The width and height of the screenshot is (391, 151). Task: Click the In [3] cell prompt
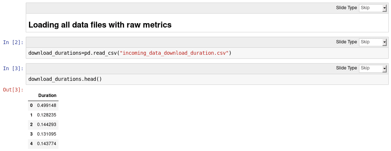click(13, 69)
